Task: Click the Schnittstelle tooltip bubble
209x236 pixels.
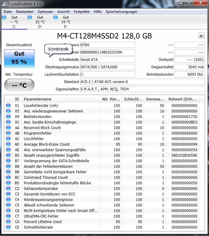Action: (58, 49)
